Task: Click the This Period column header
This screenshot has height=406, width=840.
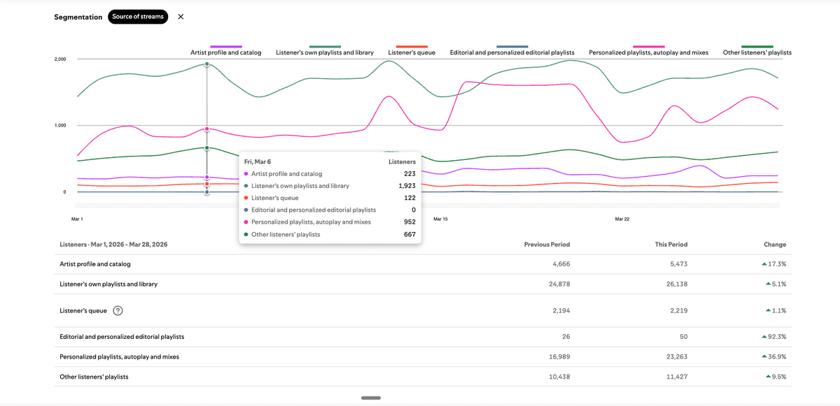Action: coord(671,245)
